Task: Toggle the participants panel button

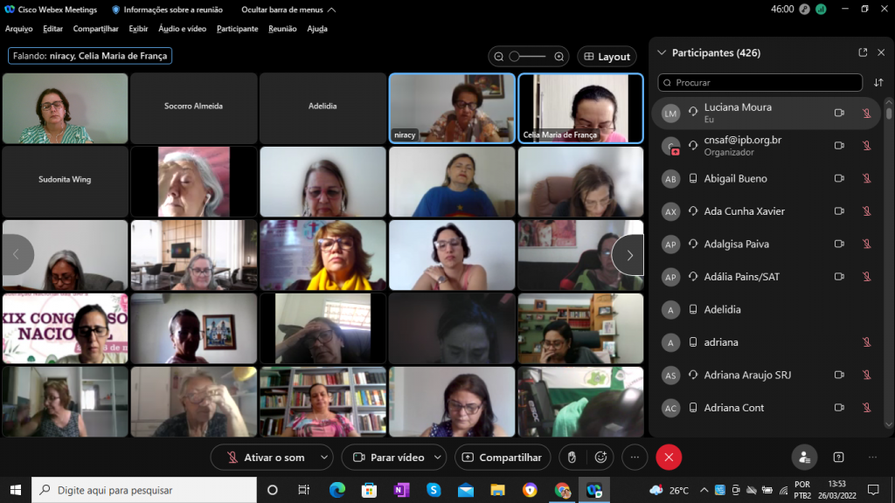Action: 804,457
